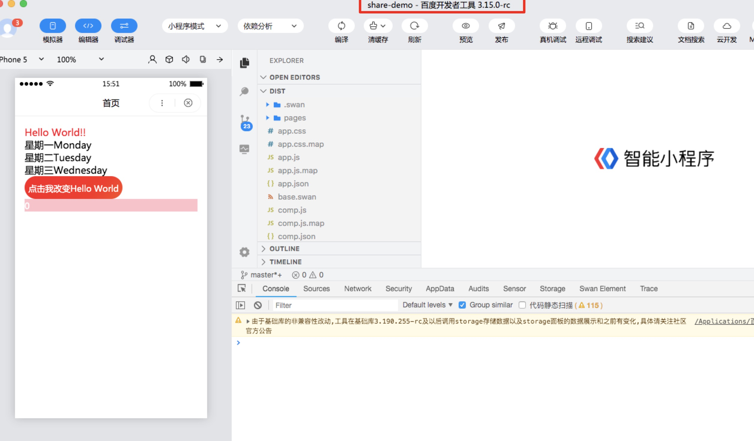Screen dimensions: 754x441
Task: Open the Explorer files icon in activity bar
Action: pyautogui.click(x=245, y=63)
